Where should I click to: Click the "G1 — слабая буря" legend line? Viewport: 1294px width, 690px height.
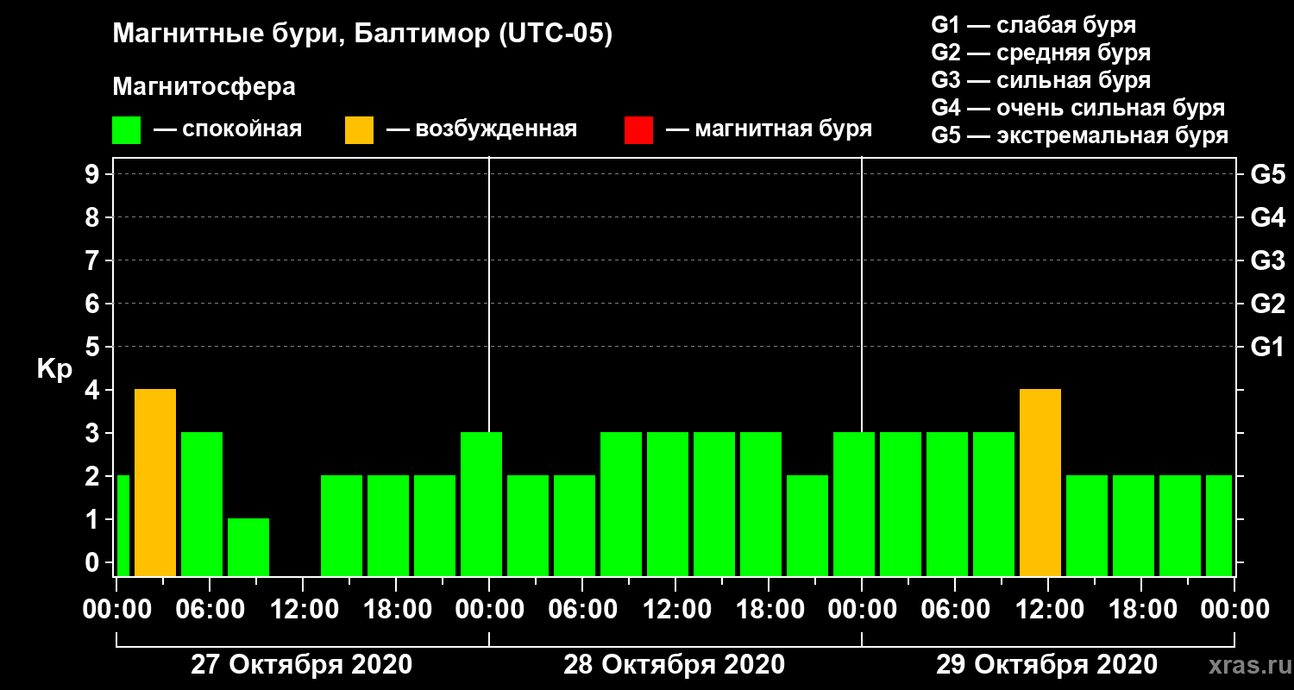click(1033, 25)
